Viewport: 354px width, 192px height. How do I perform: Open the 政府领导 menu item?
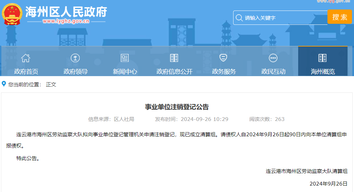click(x=76, y=71)
